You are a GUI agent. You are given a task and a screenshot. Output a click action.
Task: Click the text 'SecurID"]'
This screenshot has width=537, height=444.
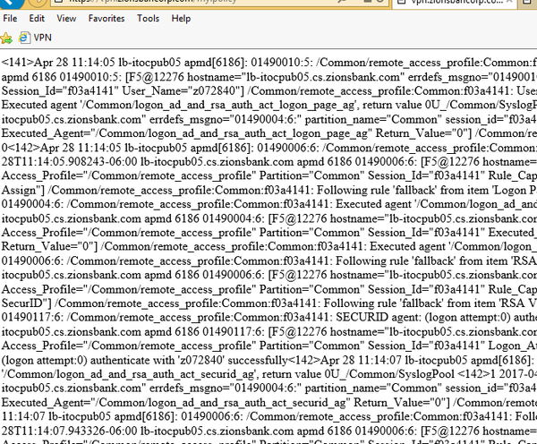[27, 303]
